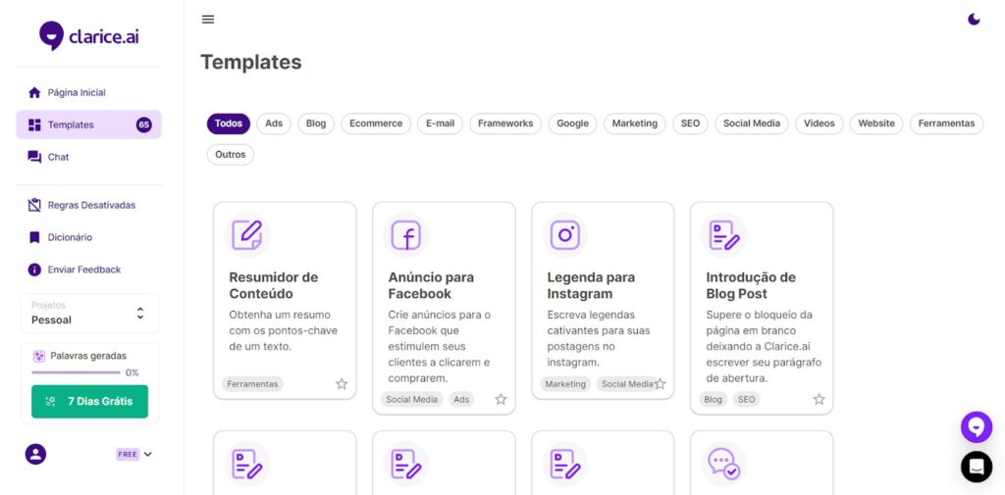Click the user profile avatar icon
The width and height of the screenshot is (1005, 495).
pos(35,454)
